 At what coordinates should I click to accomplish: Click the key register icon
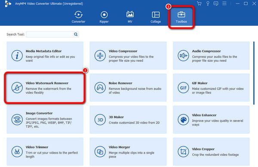point(208,3)
